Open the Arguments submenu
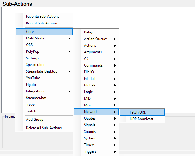The width and height of the screenshot is (195, 156). [x=93, y=52]
